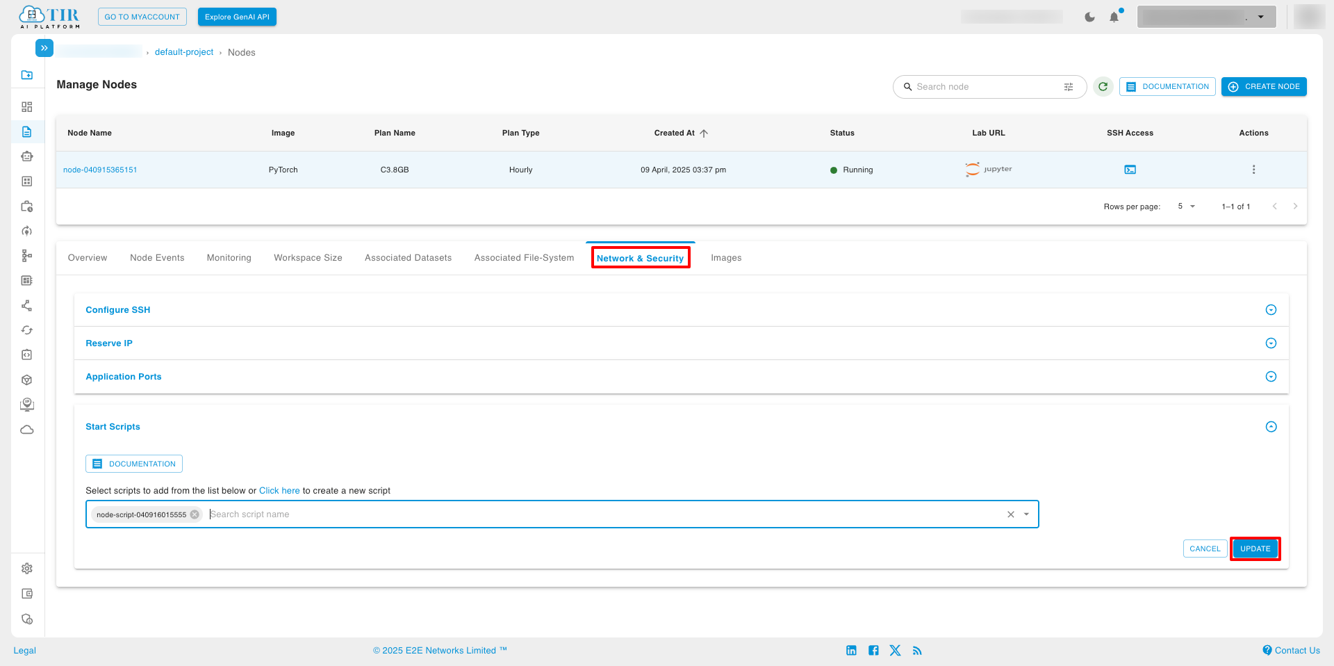Open the briefcase with clock icon in sidebar
The height and width of the screenshot is (666, 1334).
tap(27, 206)
